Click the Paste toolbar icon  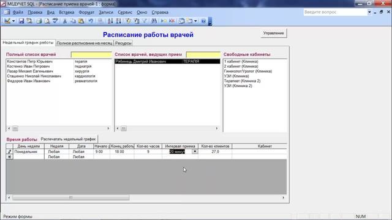click(x=81, y=21)
